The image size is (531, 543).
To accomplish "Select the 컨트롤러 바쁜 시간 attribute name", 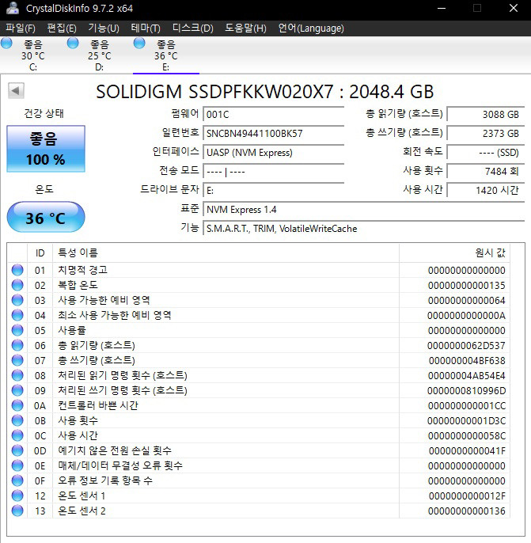I will pyautogui.click(x=98, y=405).
